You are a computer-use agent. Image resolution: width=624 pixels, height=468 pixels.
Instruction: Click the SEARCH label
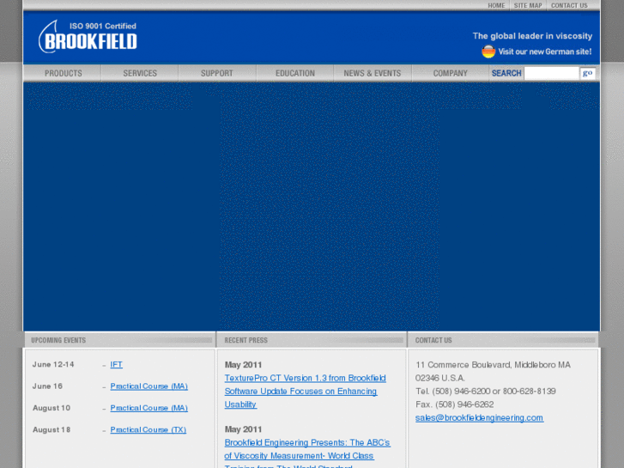[x=506, y=73]
